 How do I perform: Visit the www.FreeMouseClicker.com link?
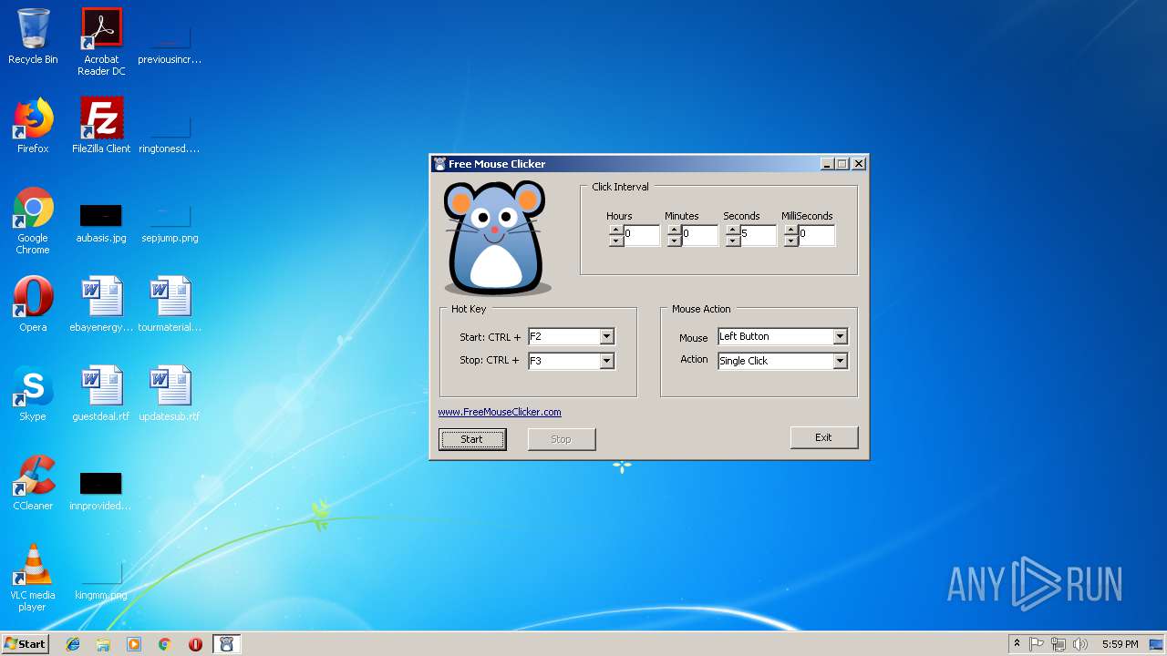(x=500, y=412)
